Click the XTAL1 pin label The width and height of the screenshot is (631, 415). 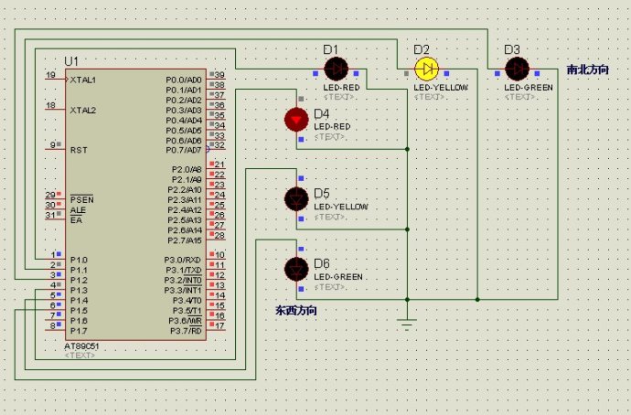83,80
